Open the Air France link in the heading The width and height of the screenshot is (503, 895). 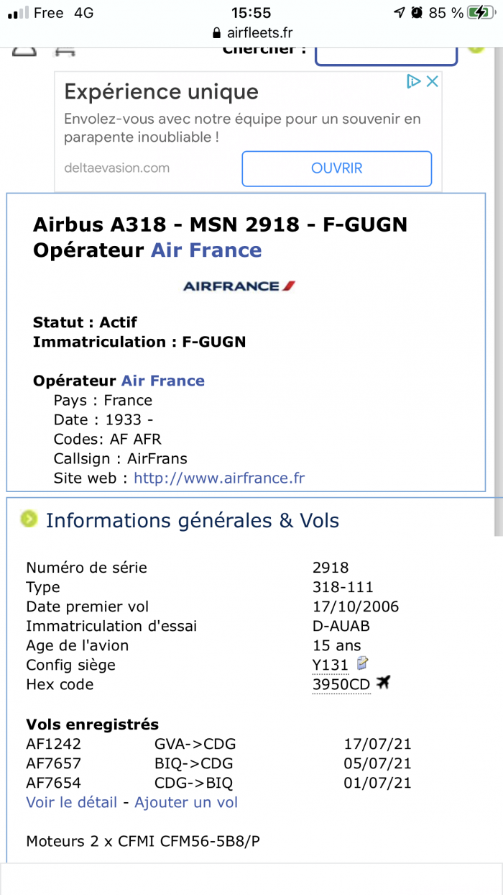[x=206, y=250]
